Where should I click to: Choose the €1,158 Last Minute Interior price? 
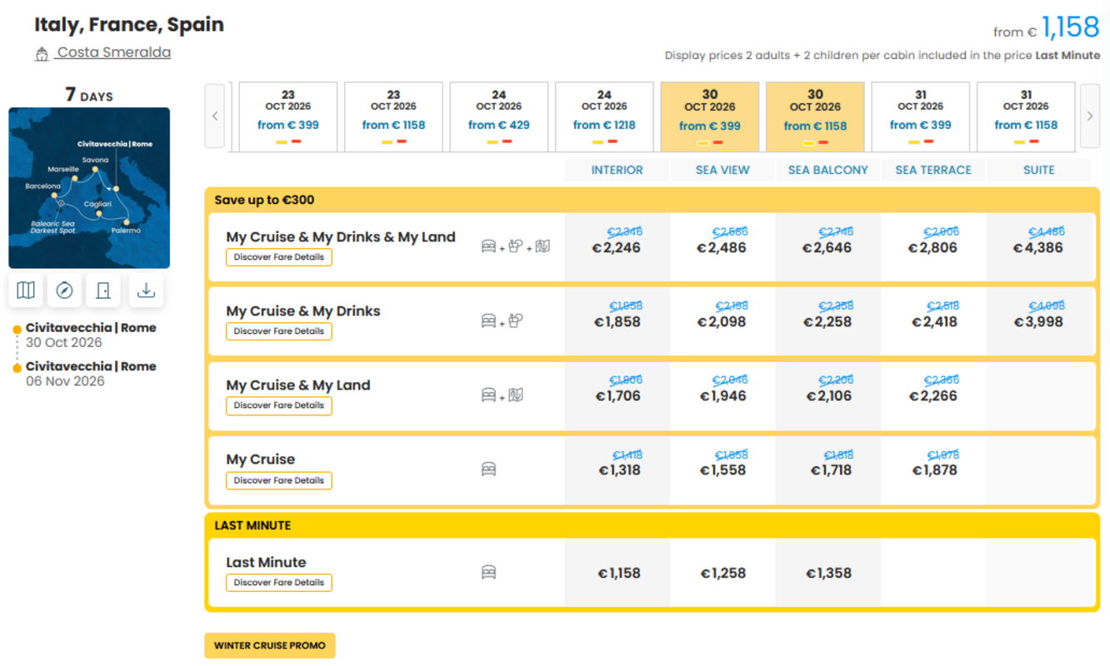pyautogui.click(x=618, y=573)
